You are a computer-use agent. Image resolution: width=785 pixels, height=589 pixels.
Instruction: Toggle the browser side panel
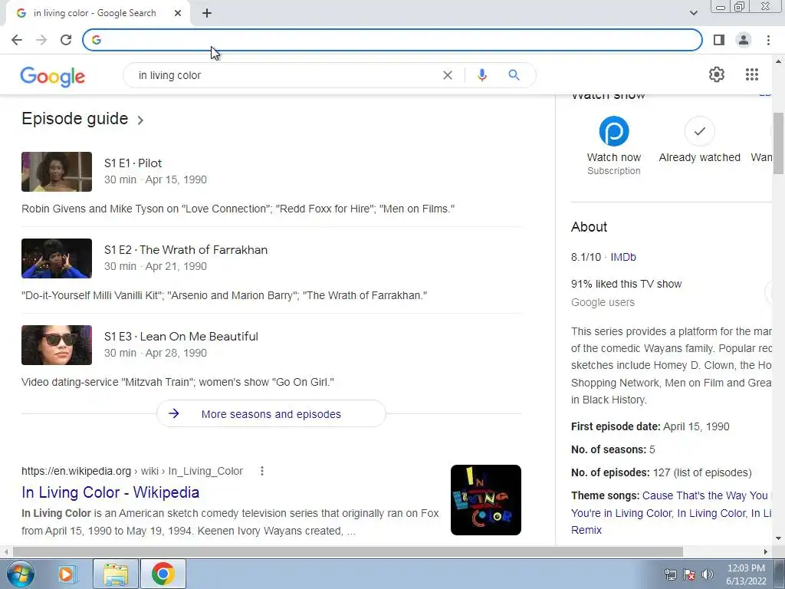click(719, 40)
